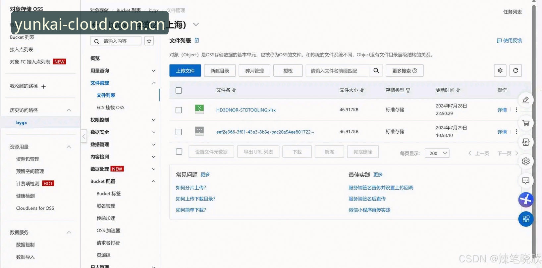Image resolution: width=542 pixels, height=268 pixels.
Task: Open the 概览 menu item
Action: click(95, 58)
